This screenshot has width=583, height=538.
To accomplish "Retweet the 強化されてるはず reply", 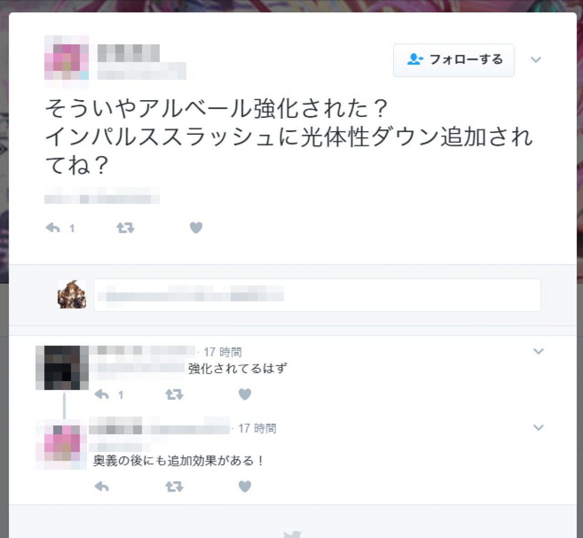I will click(174, 394).
